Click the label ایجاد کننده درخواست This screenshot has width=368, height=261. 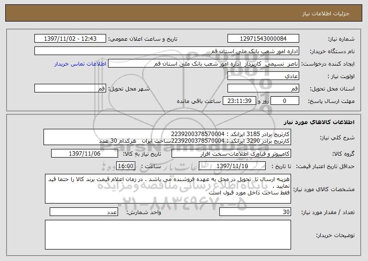click(328, 64)
